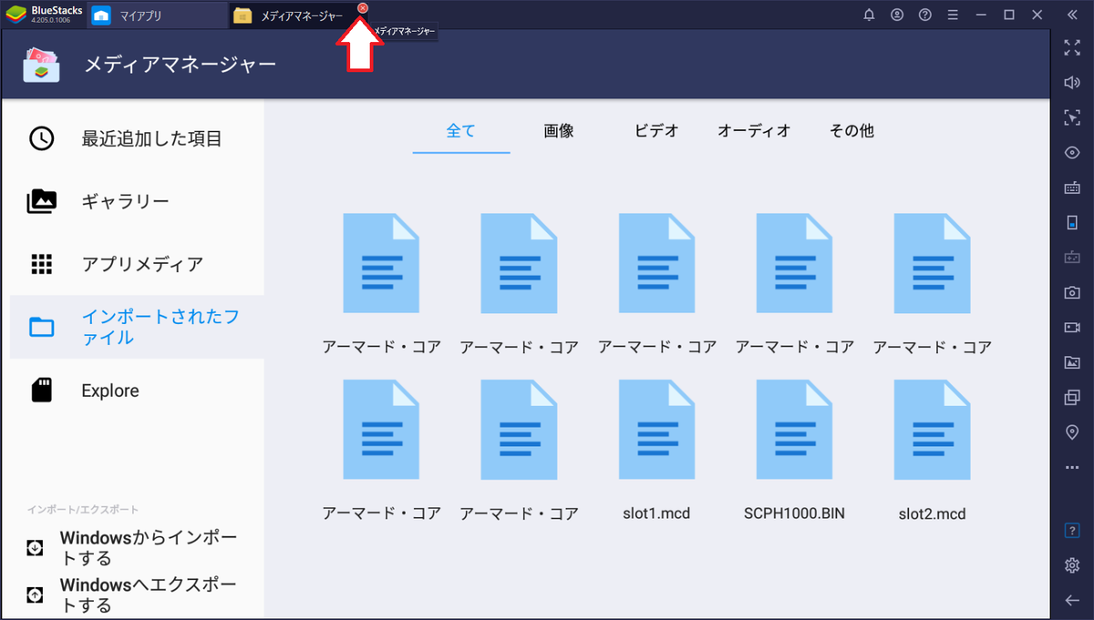Click the mouse cursor lock icon
This screenshot has height=620, width=1094.
[x=1072, y=117]
